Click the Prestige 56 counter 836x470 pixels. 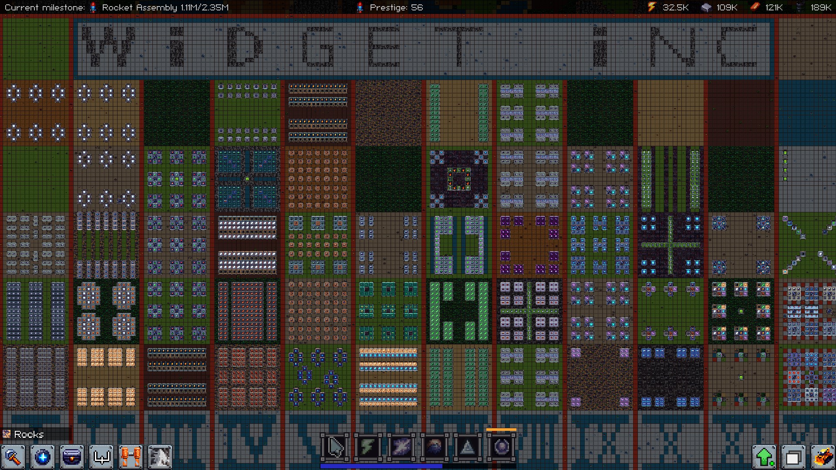coord(396,7)
